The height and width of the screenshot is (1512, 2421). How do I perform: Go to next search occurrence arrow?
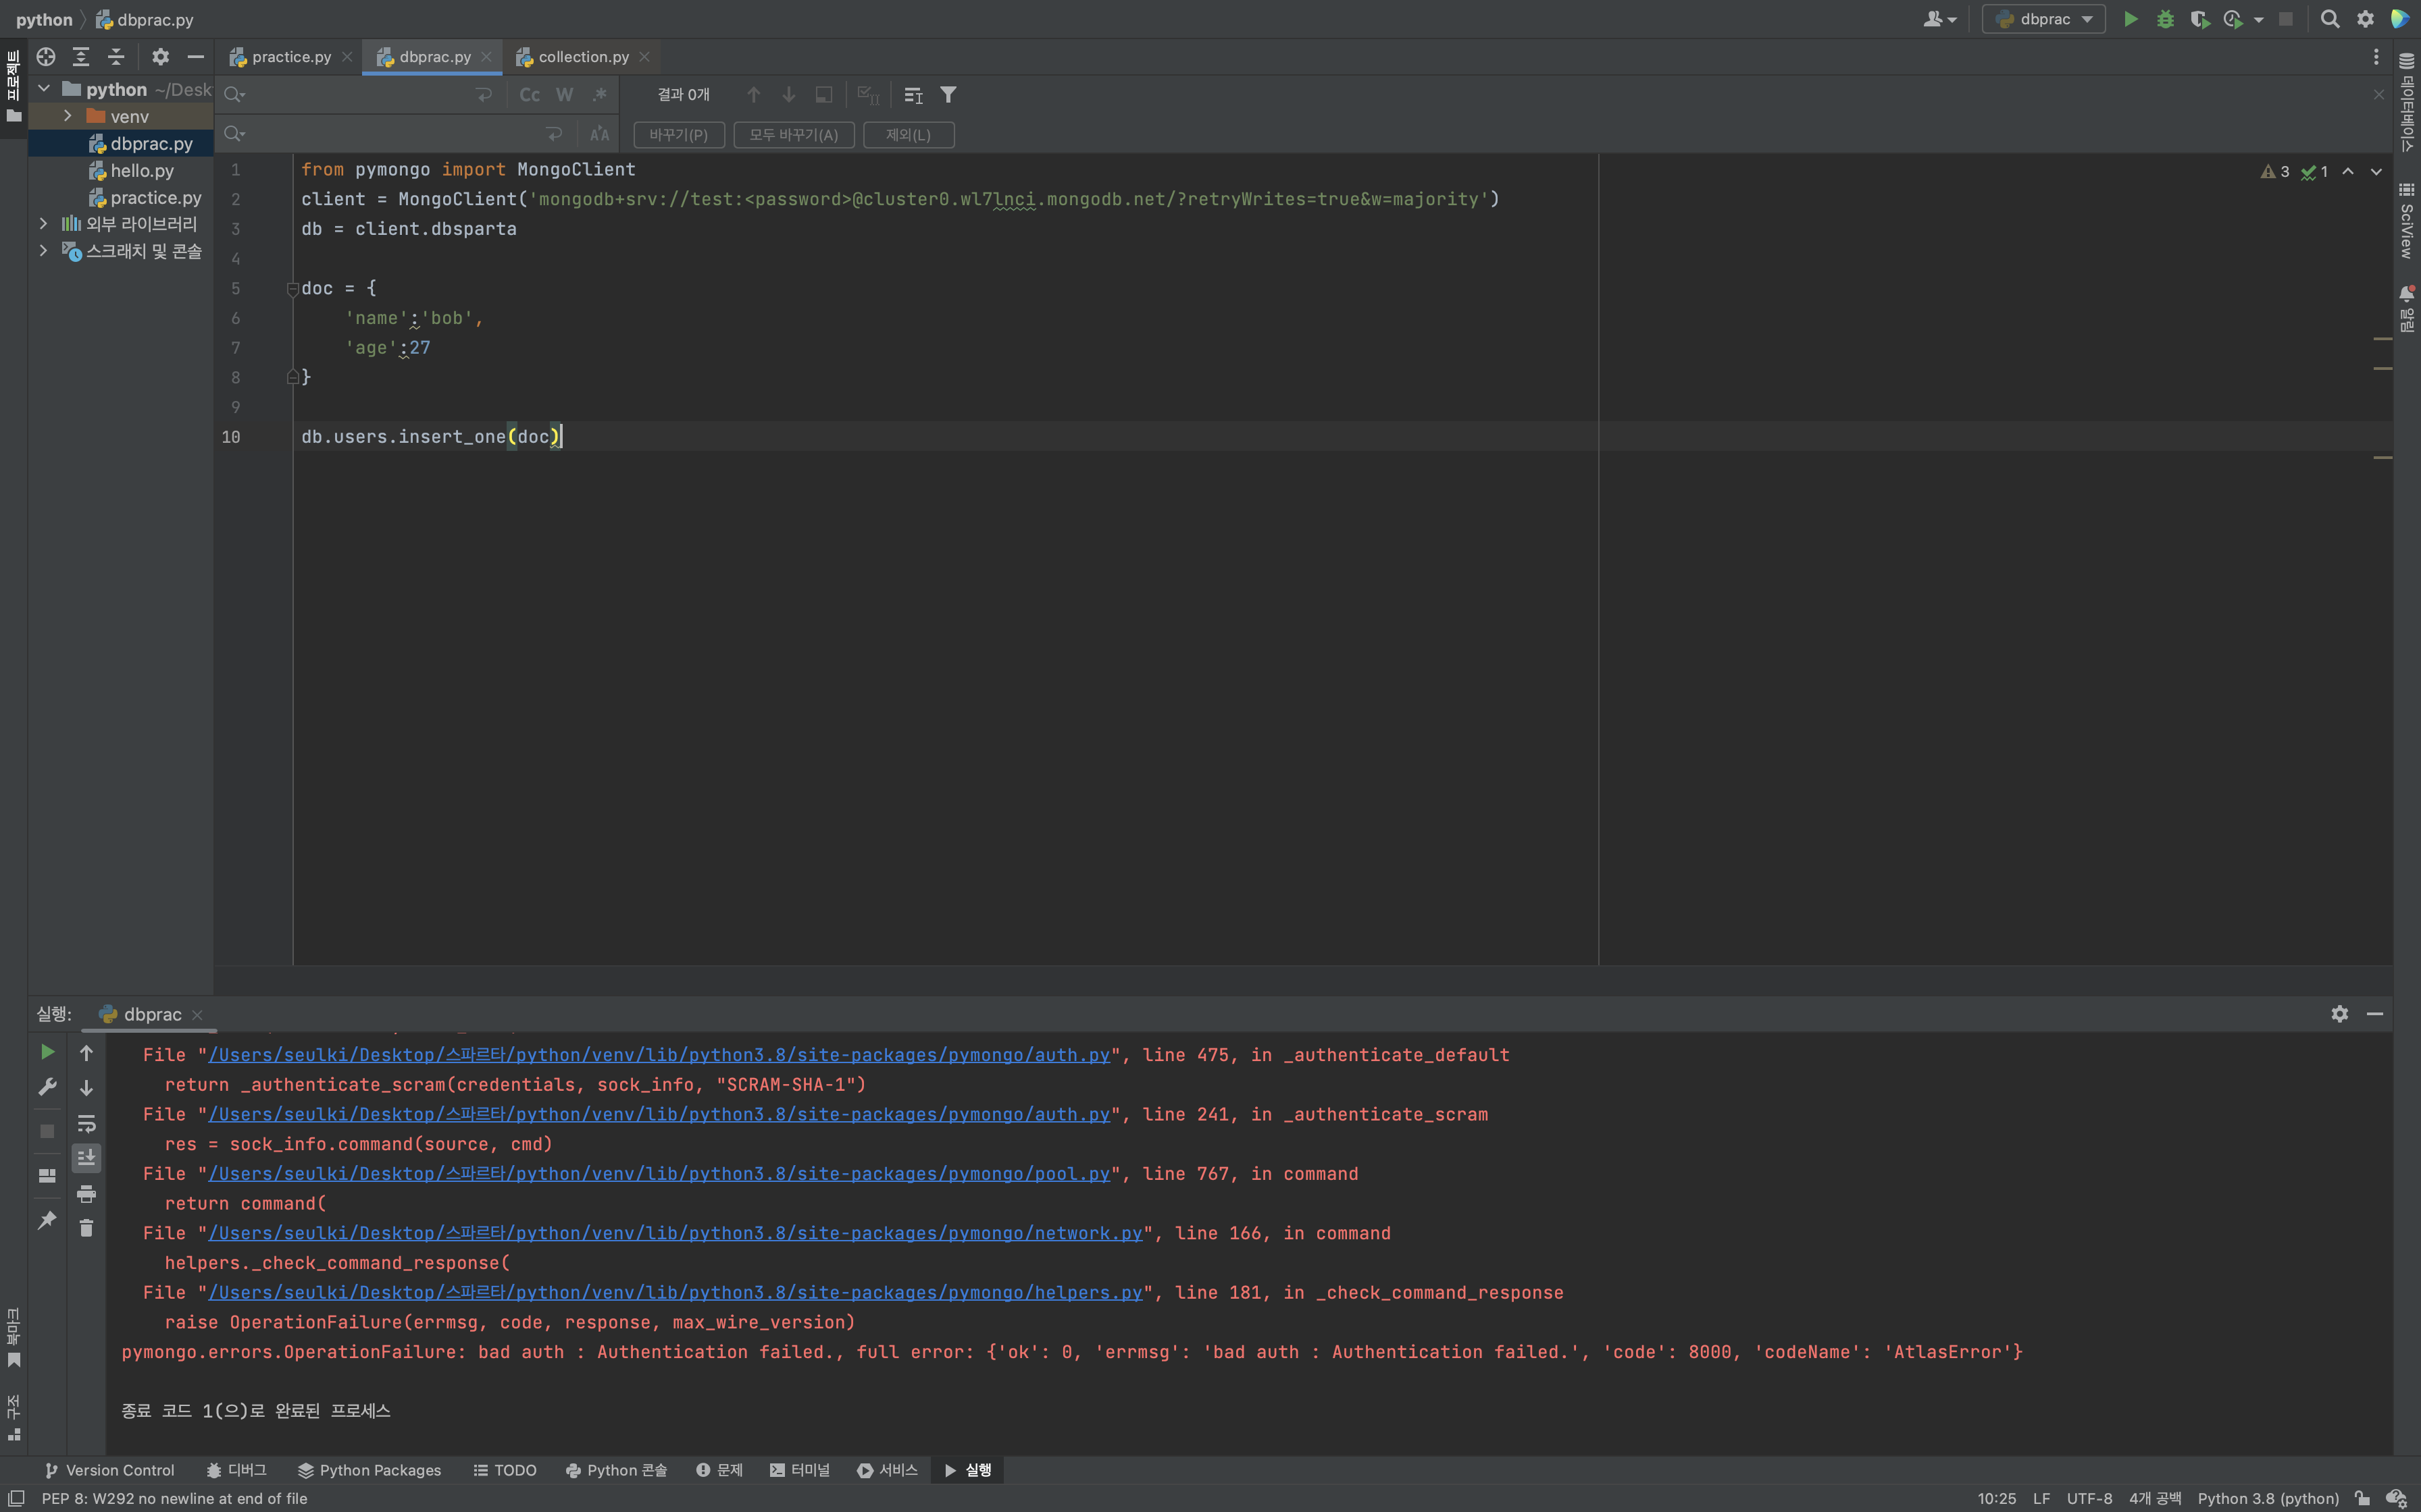click(x=788, y=95)
